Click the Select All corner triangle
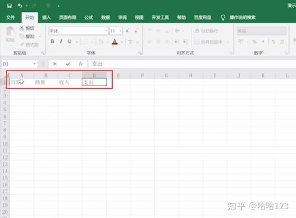Screen dimensions: 296x218 coord(8,75)
